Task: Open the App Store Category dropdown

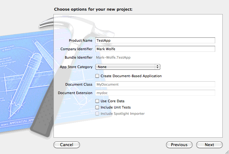Action: [x=128, y=67]
